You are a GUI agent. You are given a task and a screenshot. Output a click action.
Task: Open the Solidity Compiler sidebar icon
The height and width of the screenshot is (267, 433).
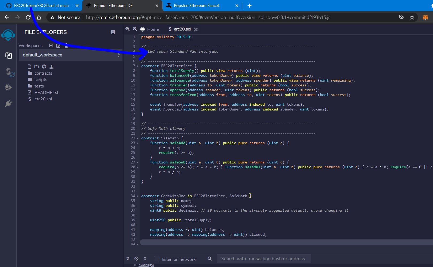point(10,72)
